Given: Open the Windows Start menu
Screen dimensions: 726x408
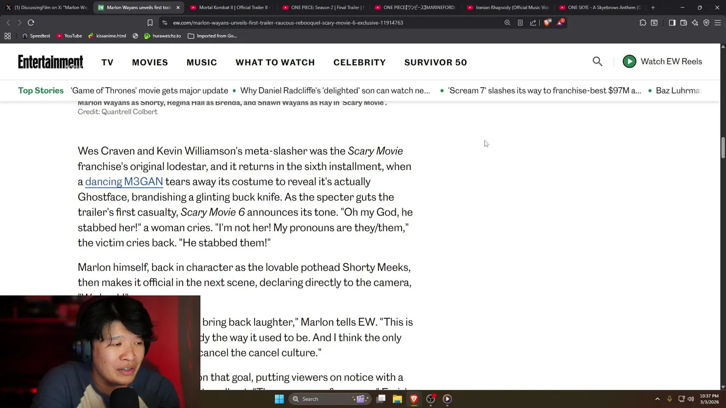Looking at the screenshot, I should point(279,399).
